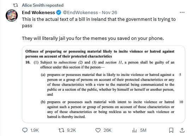Viewport: 189px width, 136px height.
Task: Click the blue verified badge
Action: pos(59,12)
